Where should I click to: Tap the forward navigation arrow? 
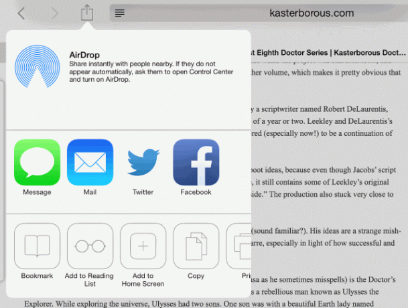point(55,13)
